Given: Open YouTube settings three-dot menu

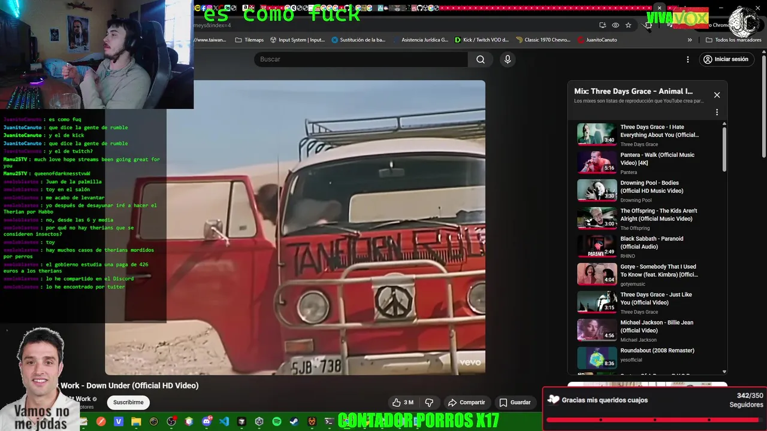Looking at the screenshot, I should [688, 59].
